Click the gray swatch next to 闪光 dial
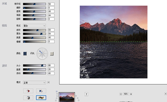Image resolution: width=167 pixels, height=102 pixels. [x=52, y=54]
